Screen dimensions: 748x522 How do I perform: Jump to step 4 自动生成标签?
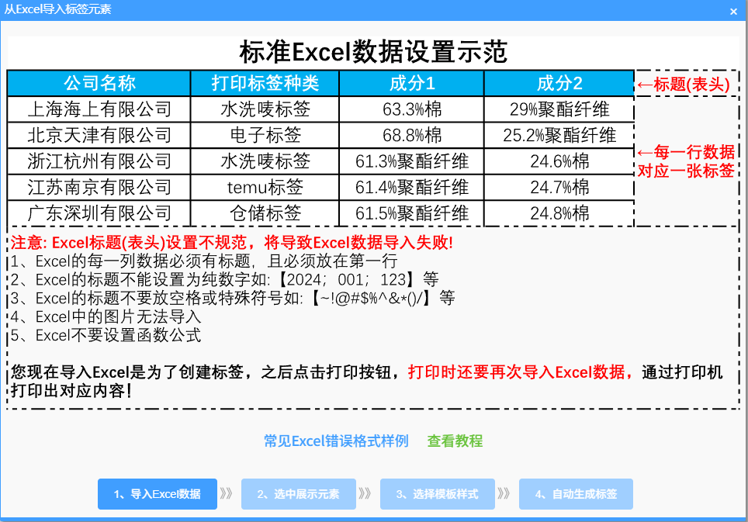576,494
